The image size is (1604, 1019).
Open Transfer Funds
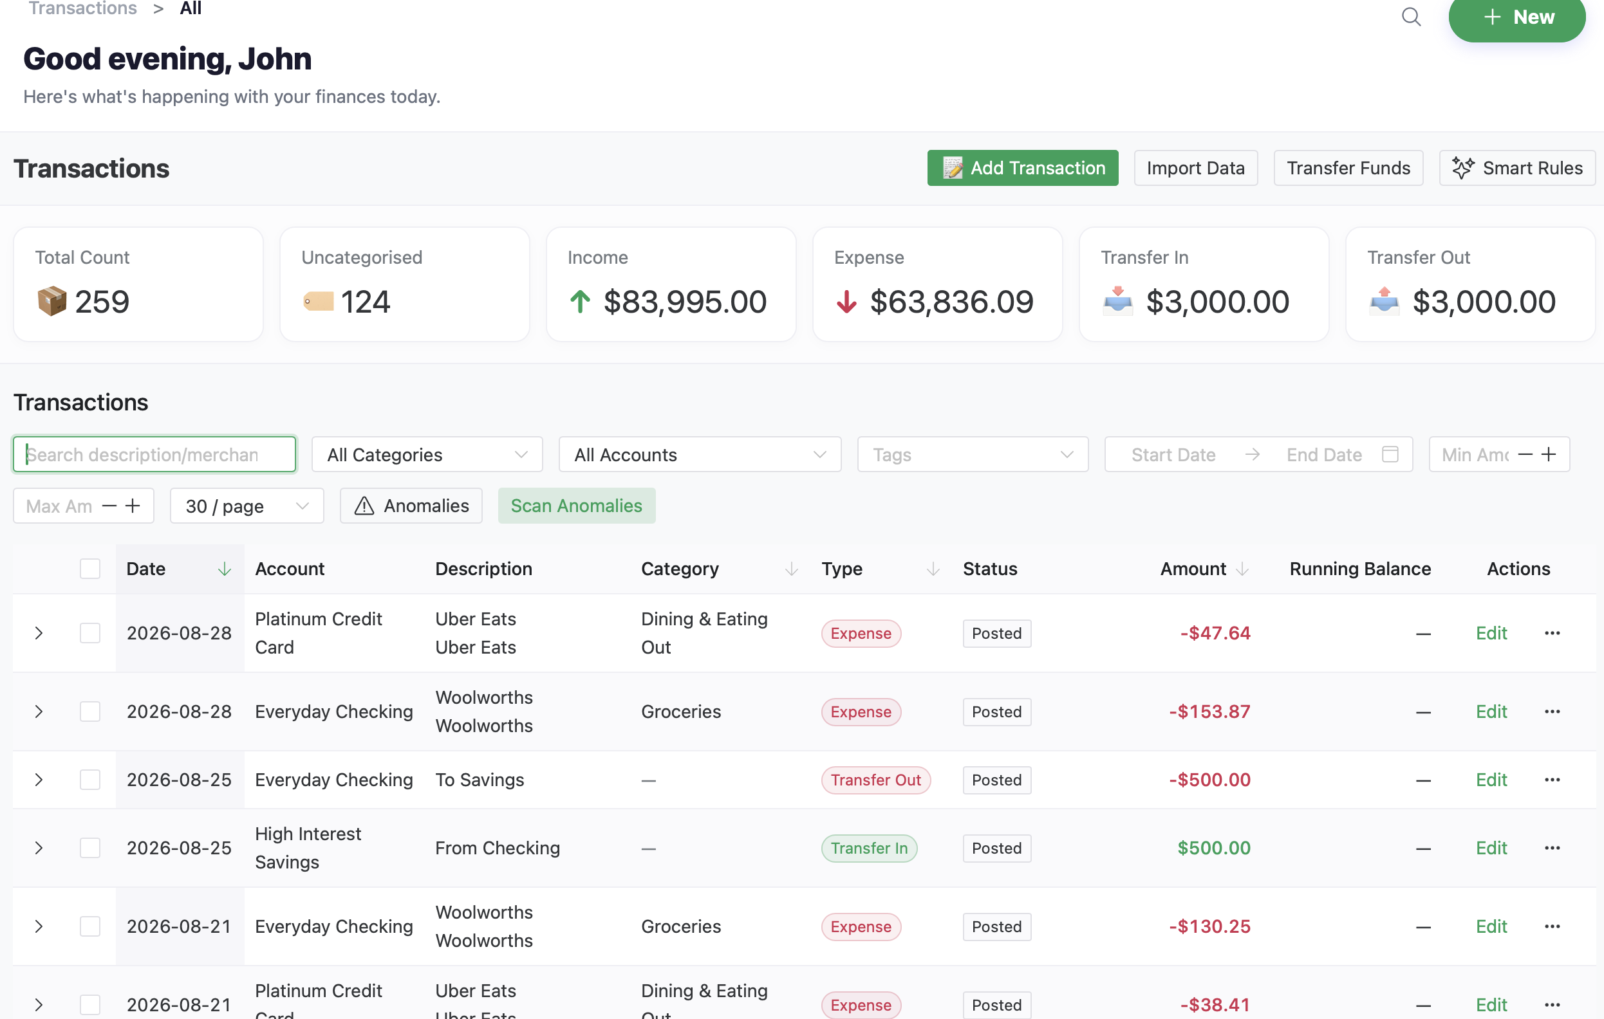click(x=1348, y=169)
